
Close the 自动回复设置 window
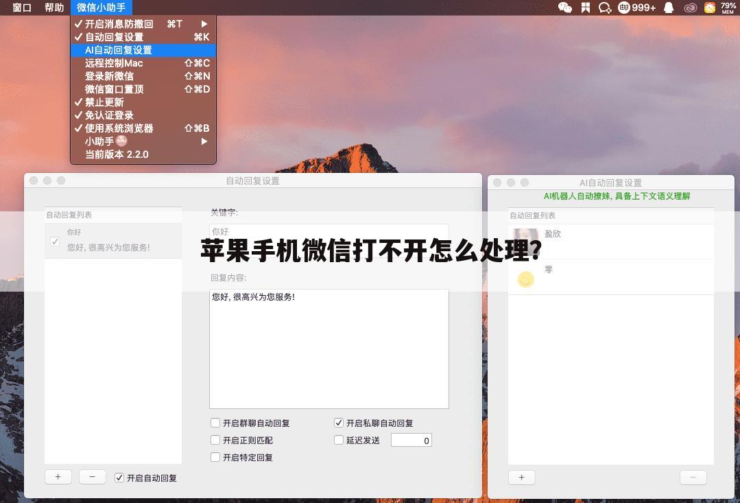coord(34,180)
